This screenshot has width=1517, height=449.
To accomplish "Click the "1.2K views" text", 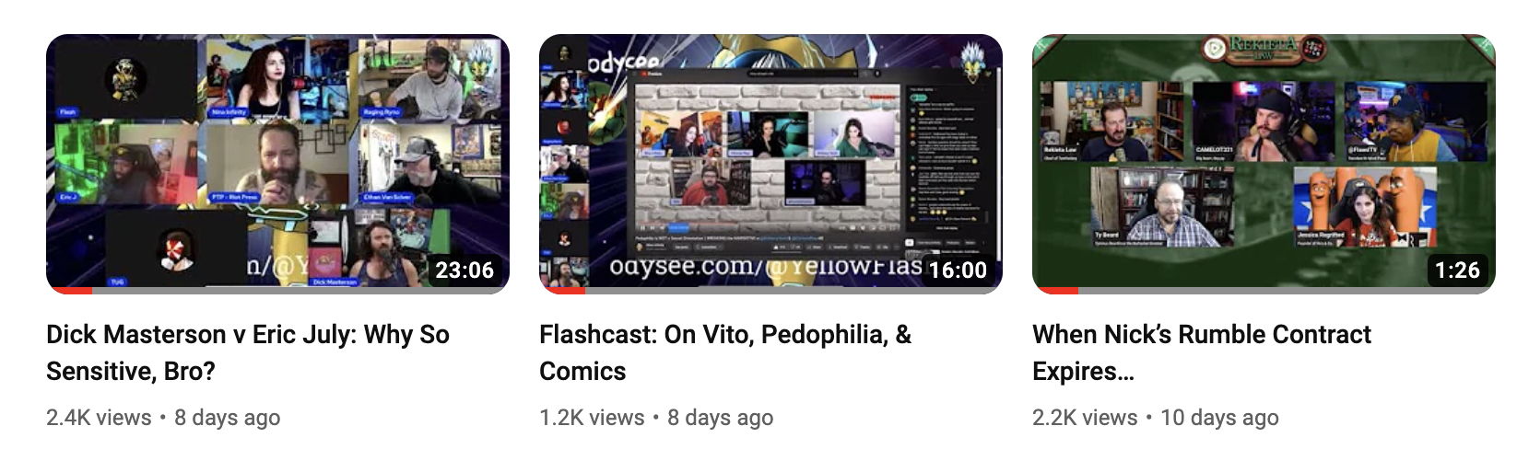I will point(592,418).
